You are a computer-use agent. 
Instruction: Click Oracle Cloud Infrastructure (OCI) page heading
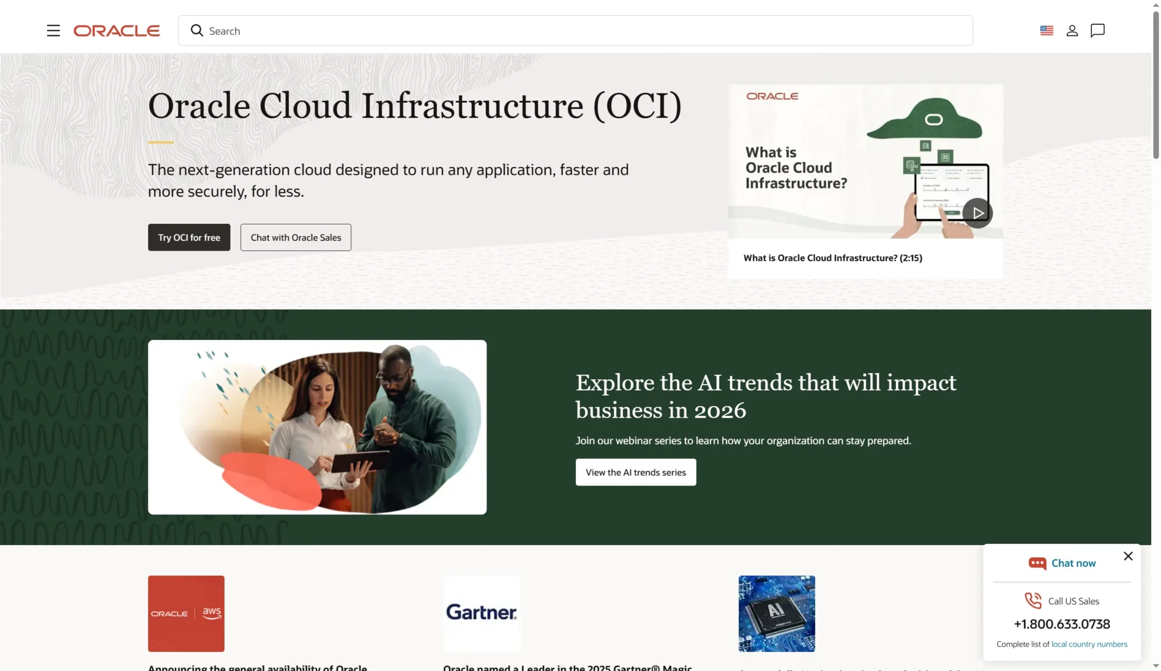click(x=414, y=106)
